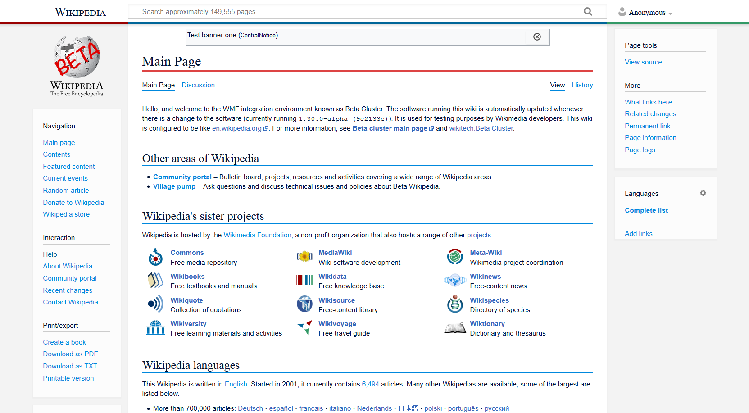
Task: Click Download as TXT
Action: (x=70, y=366)
